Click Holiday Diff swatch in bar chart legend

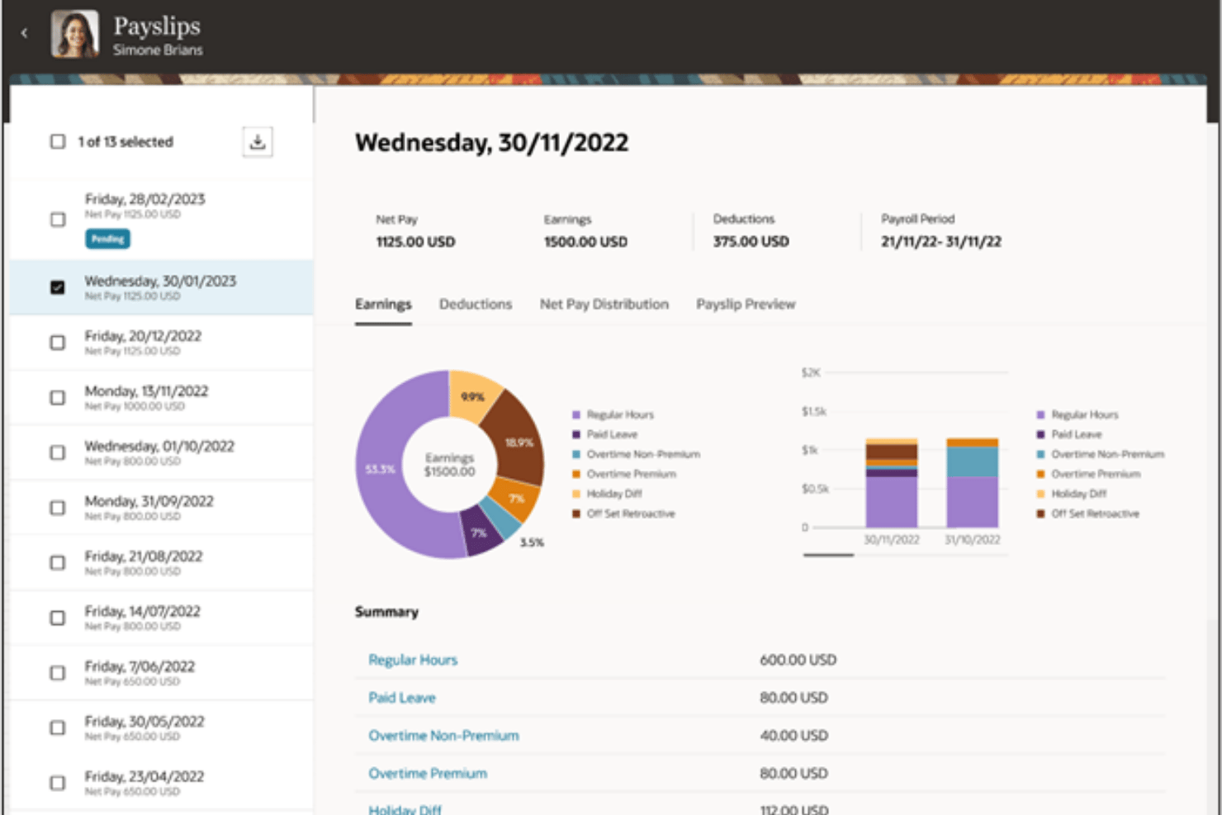1040,494
